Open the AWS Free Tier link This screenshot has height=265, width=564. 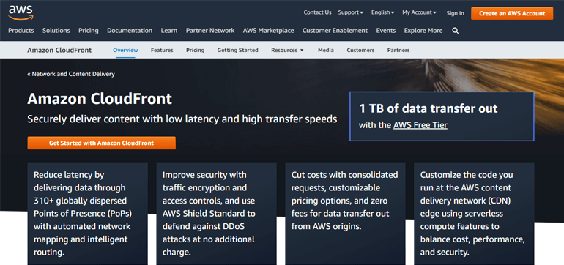[x=420, y=125]
